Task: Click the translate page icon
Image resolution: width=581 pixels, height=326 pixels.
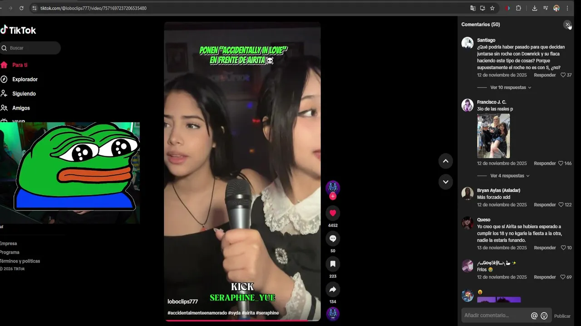Action: tap(473, 8)
